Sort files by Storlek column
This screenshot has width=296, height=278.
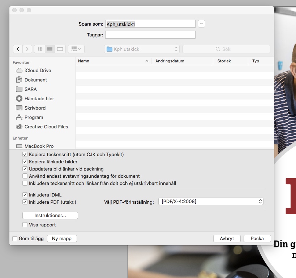(231, 61)
